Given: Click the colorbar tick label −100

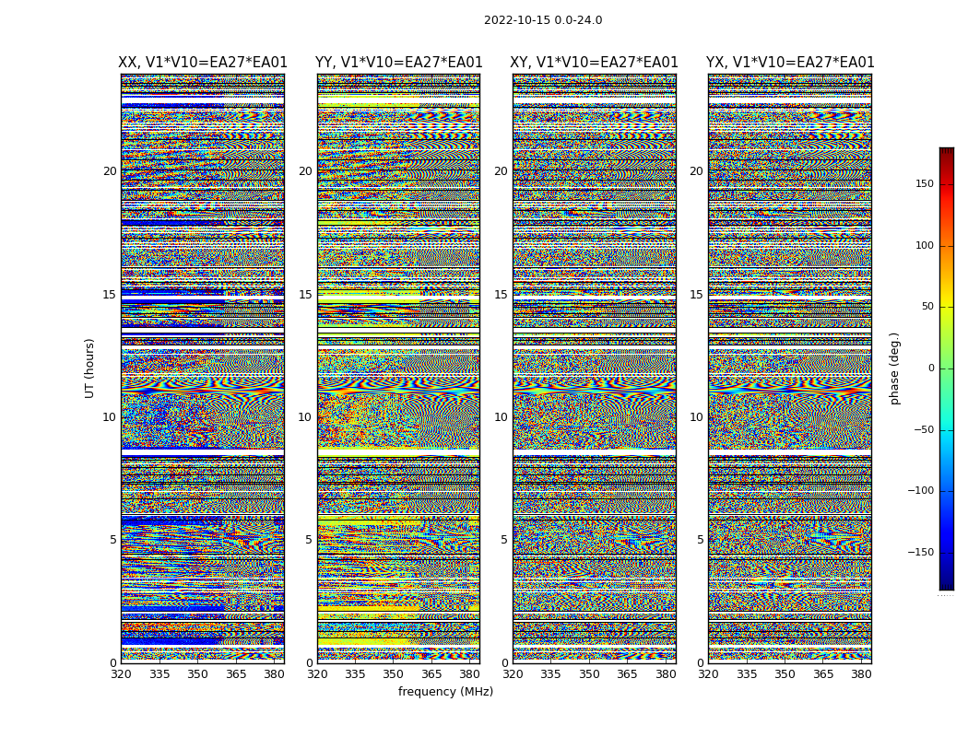Looking at the screenshot, I should tap(920, 490).
